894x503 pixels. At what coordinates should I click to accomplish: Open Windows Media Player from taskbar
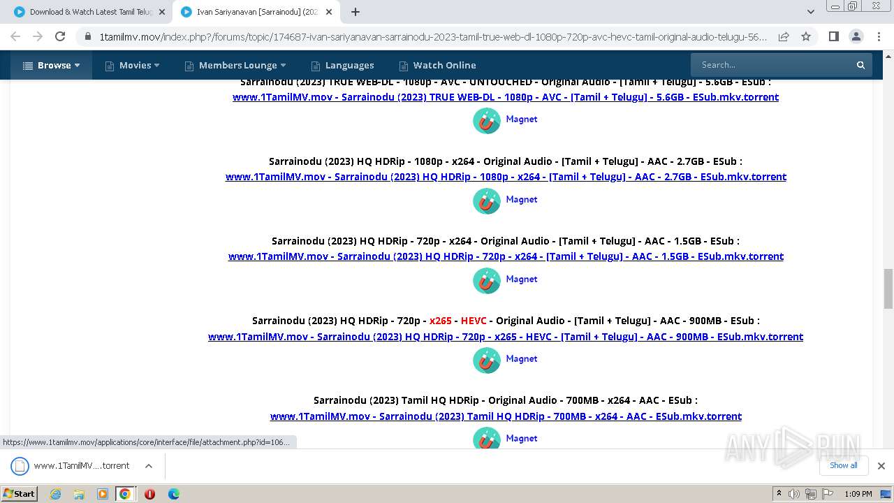coord(103,494)
